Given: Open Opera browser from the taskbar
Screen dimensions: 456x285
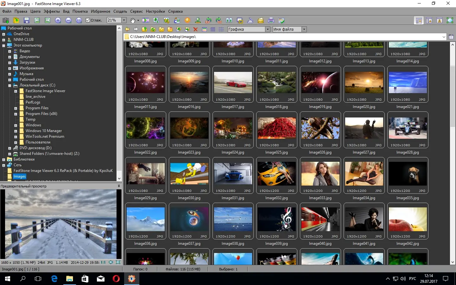Looking at the screenshot, I should (116, 279).
